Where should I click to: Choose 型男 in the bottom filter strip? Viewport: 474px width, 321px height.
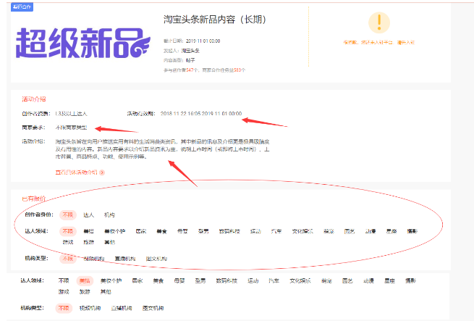click(200, 280)
